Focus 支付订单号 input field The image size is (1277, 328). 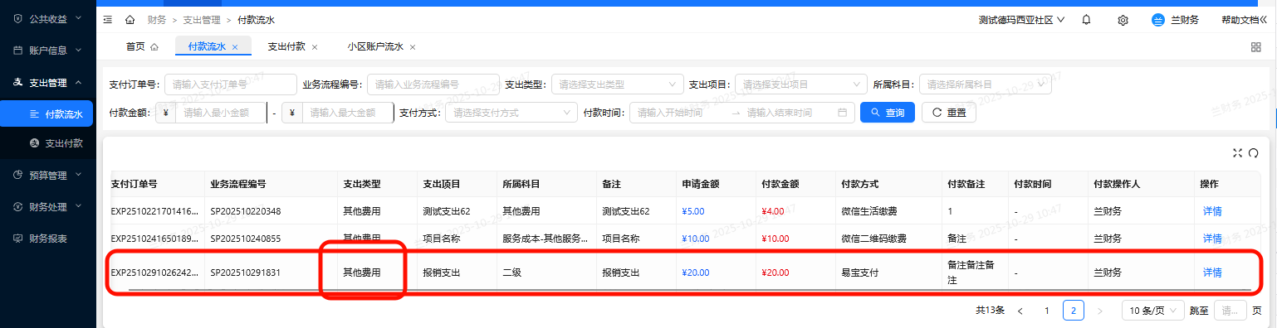(231, 84)
